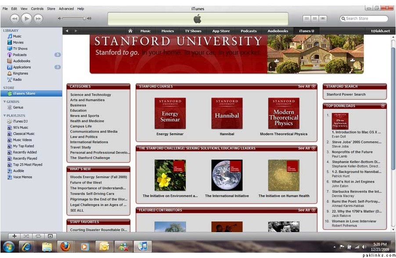Image resolution: width=396 pixels, height=258 pixels.
Task: Open the File menu
Action: (5, 9)
